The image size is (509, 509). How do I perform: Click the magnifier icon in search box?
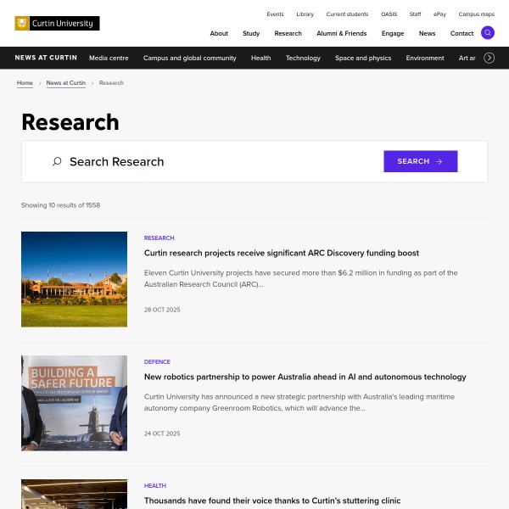tap(57, 161)
